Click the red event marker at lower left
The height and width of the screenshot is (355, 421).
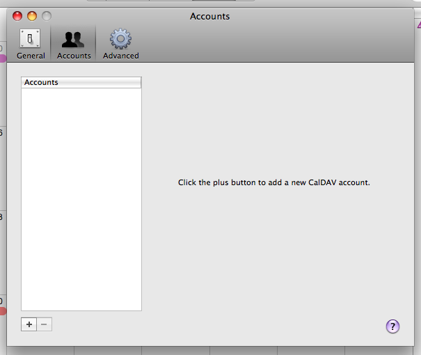(2, 310)
